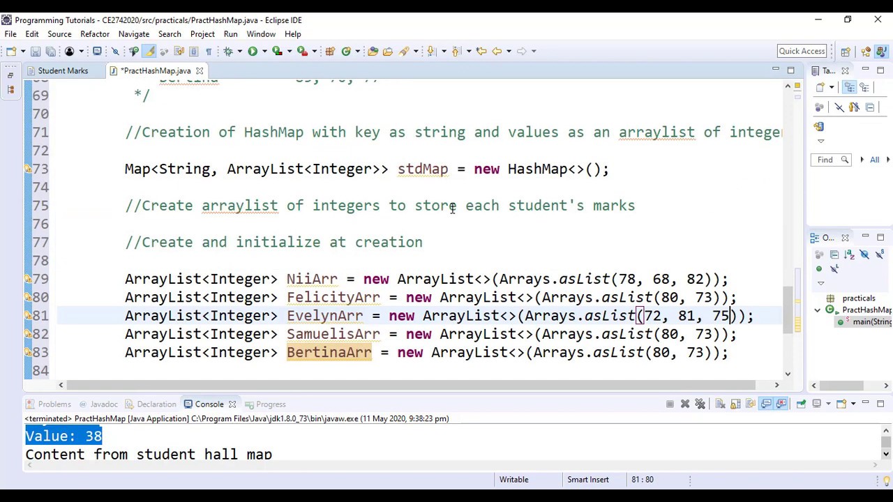Open the Debug button dropdown arrow

point(239,51)
